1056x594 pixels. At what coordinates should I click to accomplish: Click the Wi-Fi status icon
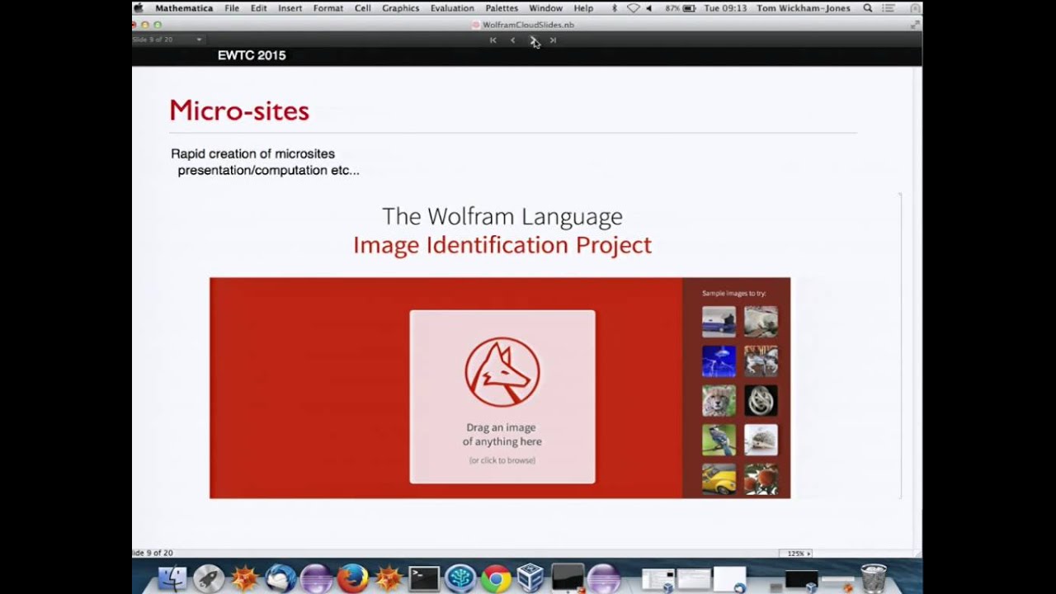point(633,8)
